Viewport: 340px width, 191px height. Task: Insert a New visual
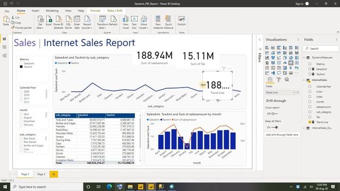click(125, 22)
